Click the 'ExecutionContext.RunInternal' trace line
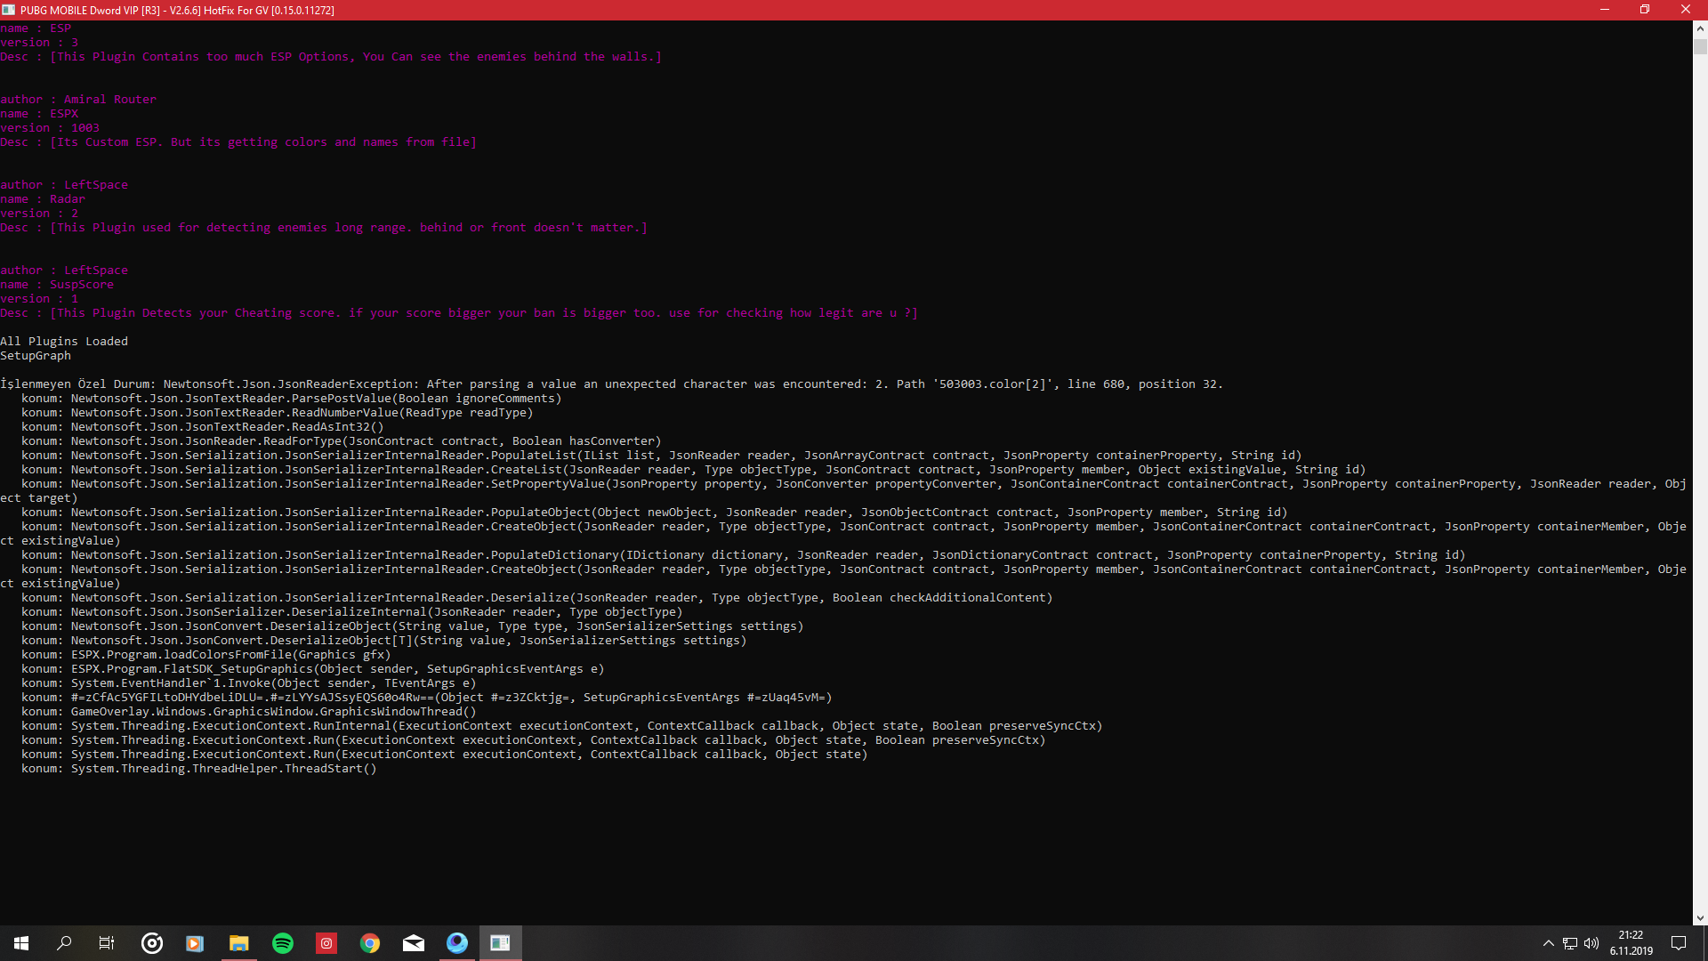The height and width of the screenshot is (961, 1708). click(562, 726)
